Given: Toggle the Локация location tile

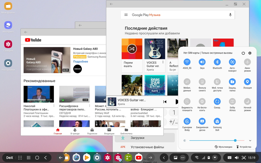Looking at the screenshot, I should click(247, 82).
